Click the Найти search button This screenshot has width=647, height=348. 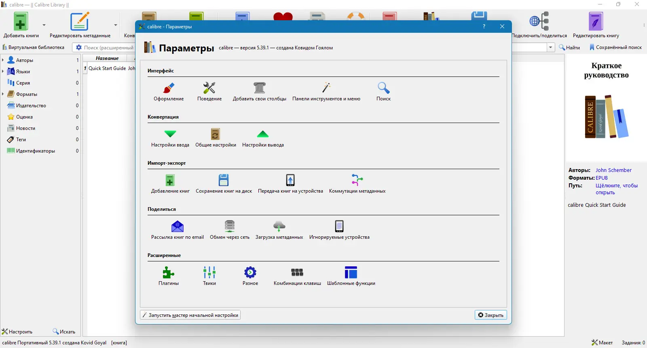569,47
